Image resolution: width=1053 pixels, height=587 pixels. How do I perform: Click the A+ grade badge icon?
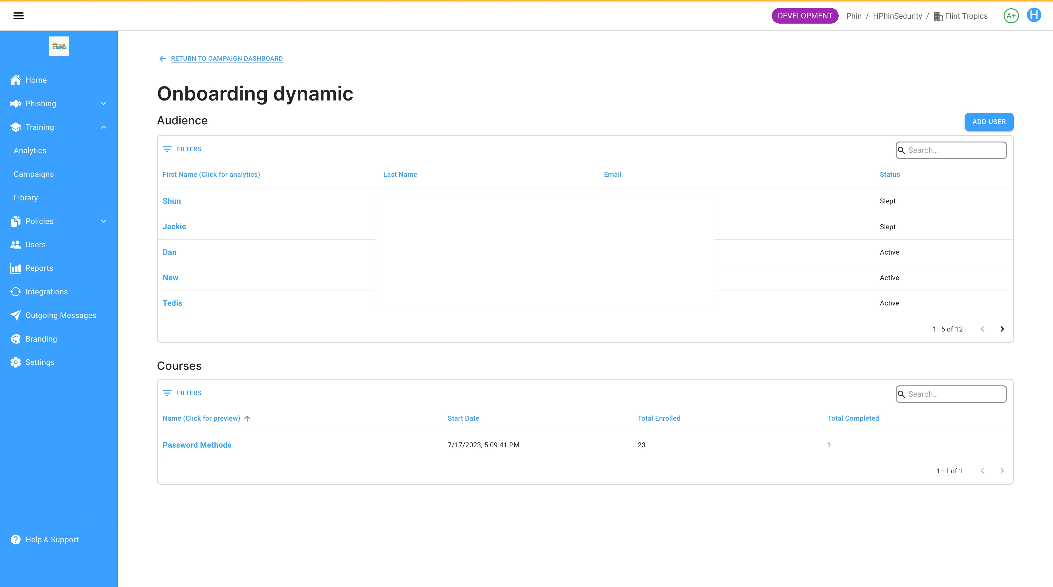point(1011,16)
